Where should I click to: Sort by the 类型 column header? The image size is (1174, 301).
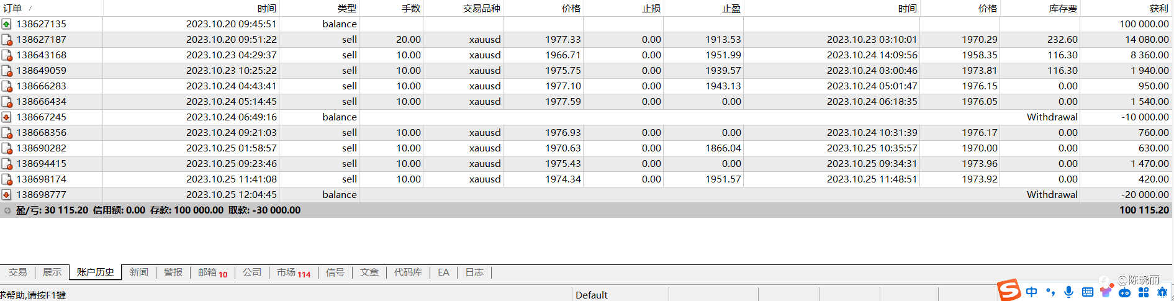(346, 8)
